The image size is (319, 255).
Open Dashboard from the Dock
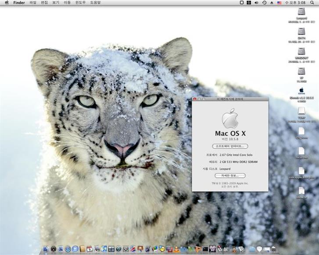(54, 249)
